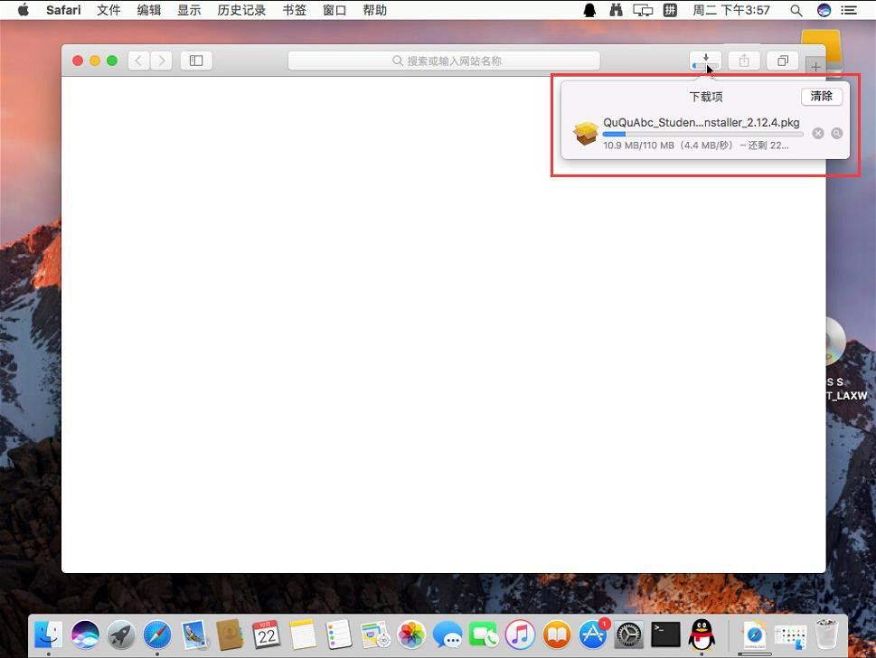
Task: Click the download progress bar
Action: click(702, 135)
